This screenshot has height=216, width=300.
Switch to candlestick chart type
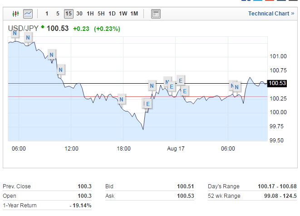(x=15, y=14)
